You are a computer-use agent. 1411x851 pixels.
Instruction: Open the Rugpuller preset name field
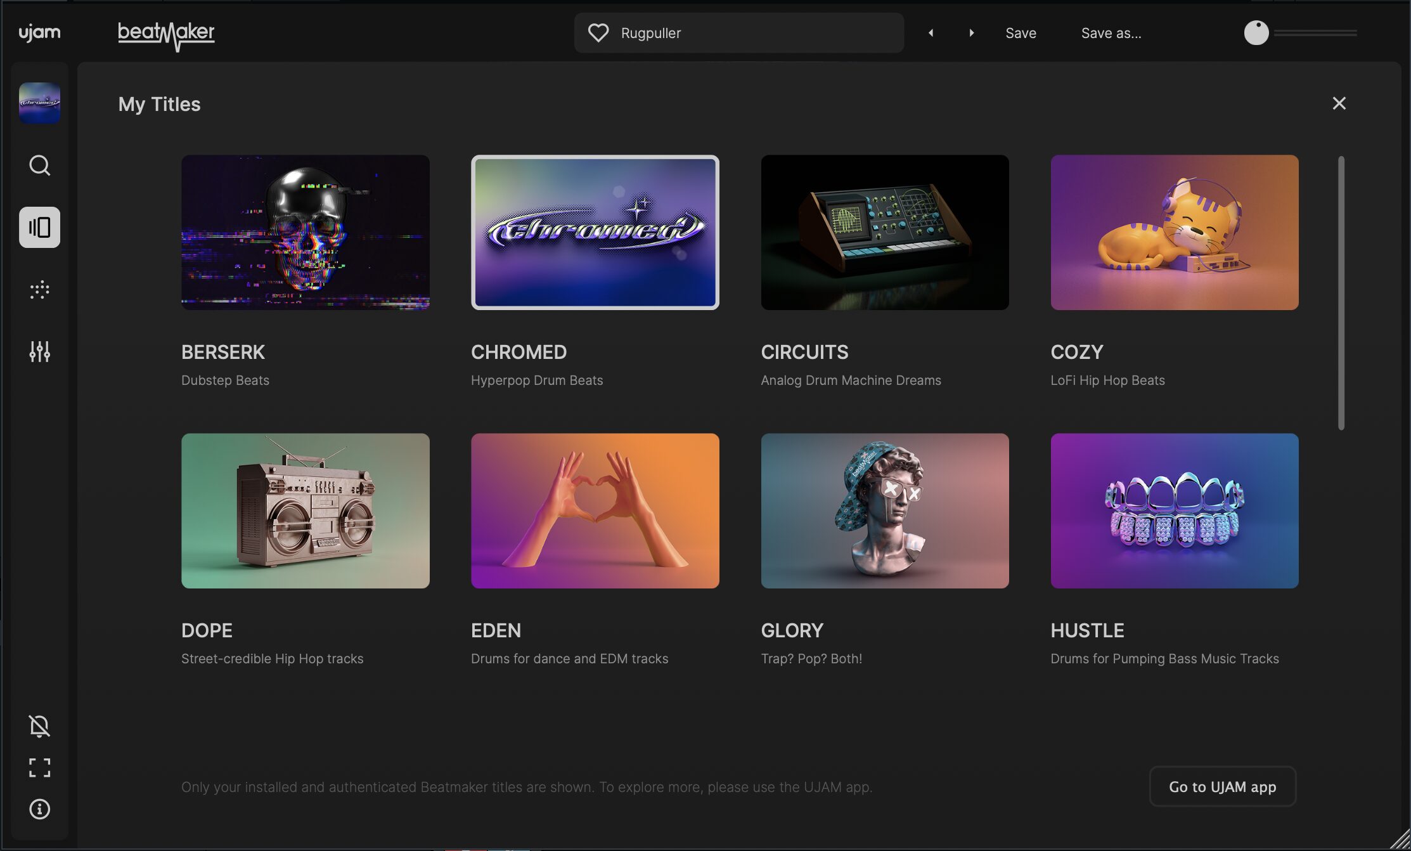coord(738,33)
